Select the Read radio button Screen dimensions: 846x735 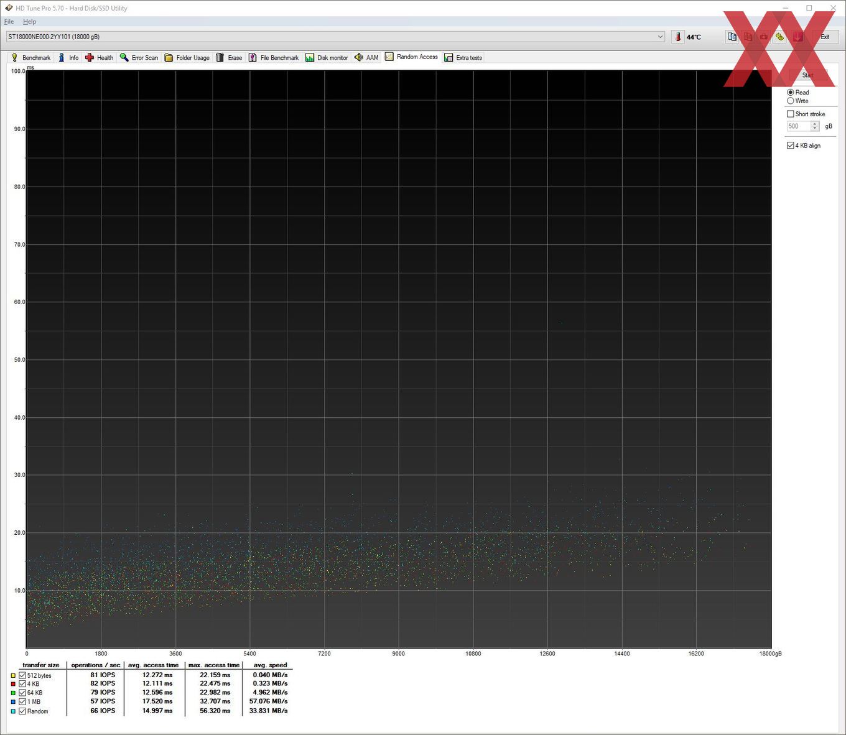pyautogui.click(x=791, y=93)
